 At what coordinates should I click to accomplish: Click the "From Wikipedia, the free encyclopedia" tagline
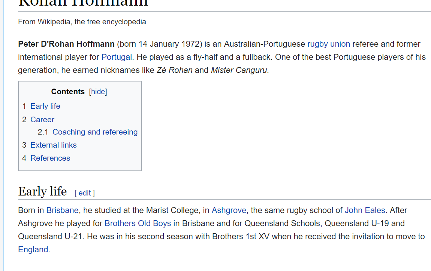(x=82, y=22)
